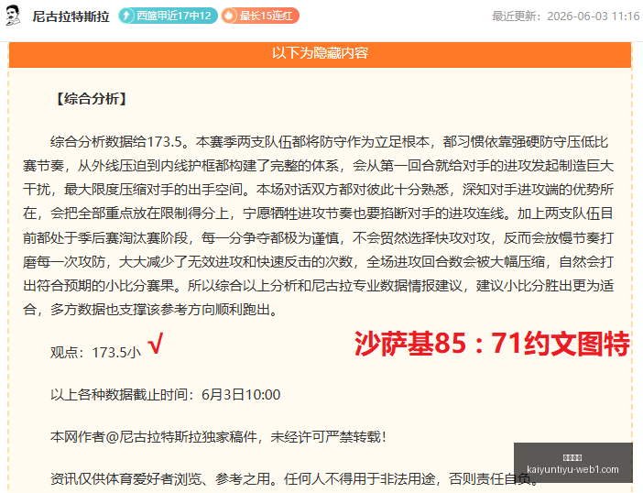The image size is (643, 493).
Task: Select the 最近更新 timestamp text
Action: click(x=565, y=16)
